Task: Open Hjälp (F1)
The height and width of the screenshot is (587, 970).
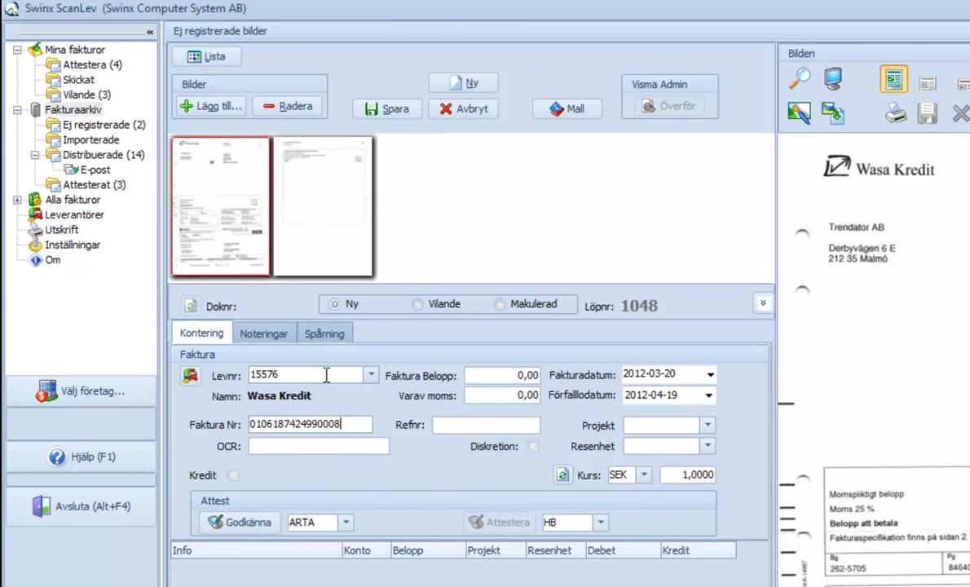Action: coord(81,457)
